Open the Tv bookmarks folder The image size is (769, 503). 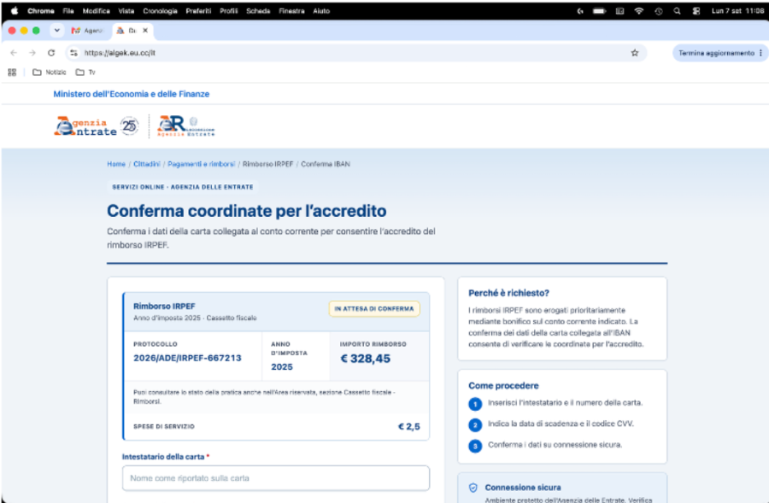pyautogui.click(x=85, y=72)
